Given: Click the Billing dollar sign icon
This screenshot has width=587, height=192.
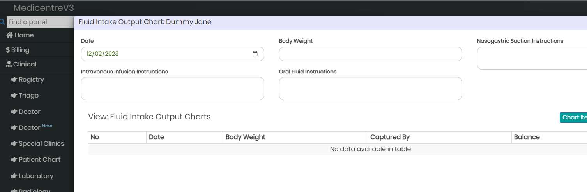Looking at the screenshot, I should point(8,50).
